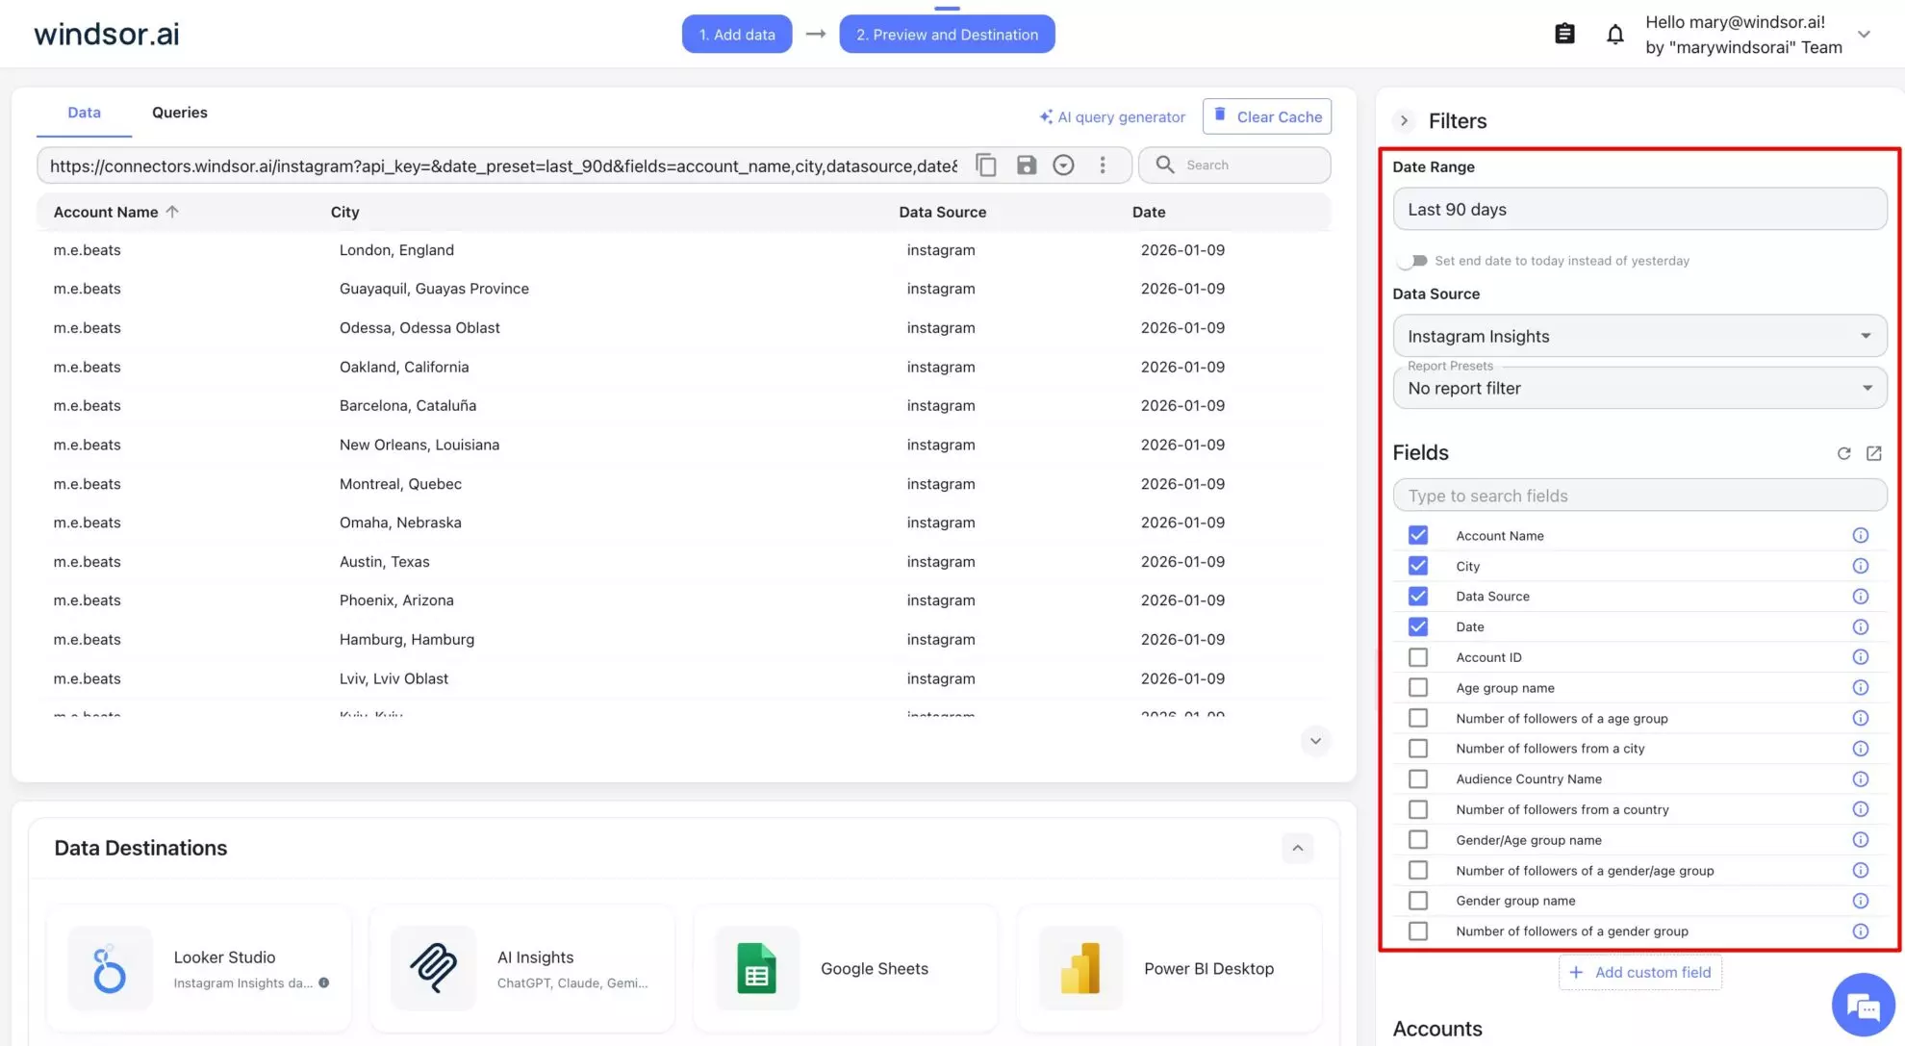Click the Clear Cache button
This screenshot has width=1905, height=1046.
pyautogui.click(x=1266, y=116)
